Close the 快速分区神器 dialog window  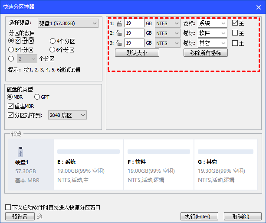tap(256, 6)
